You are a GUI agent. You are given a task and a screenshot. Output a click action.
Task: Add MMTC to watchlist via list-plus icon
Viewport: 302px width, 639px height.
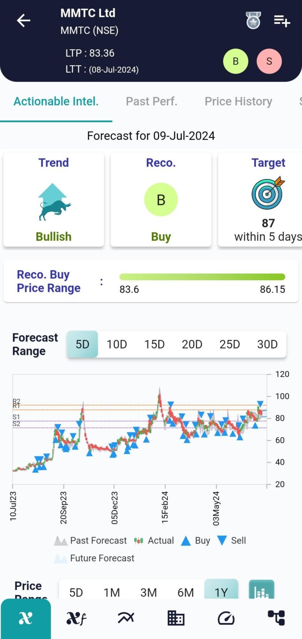282,20
